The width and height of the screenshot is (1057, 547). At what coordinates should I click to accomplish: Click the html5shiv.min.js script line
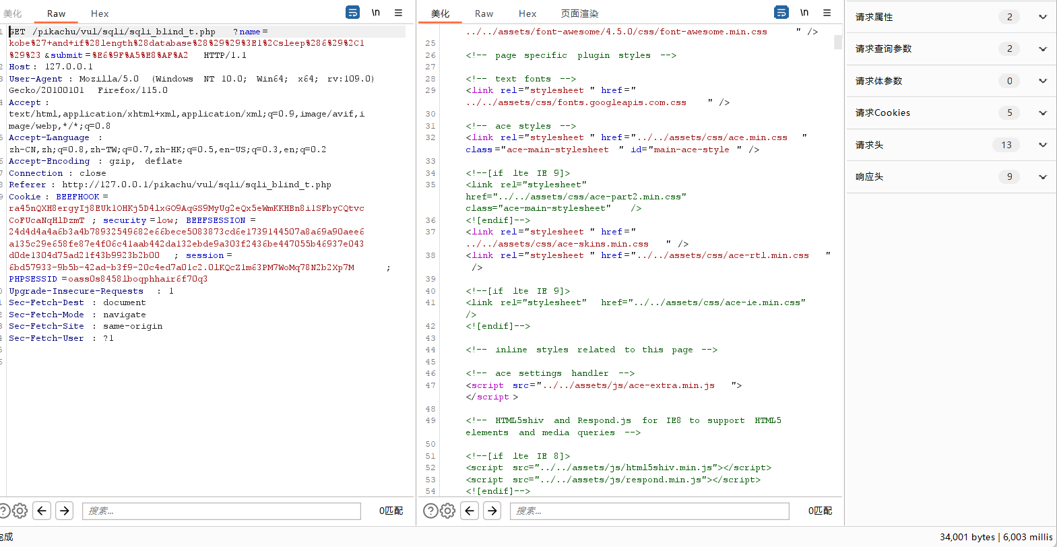[618, 468]
